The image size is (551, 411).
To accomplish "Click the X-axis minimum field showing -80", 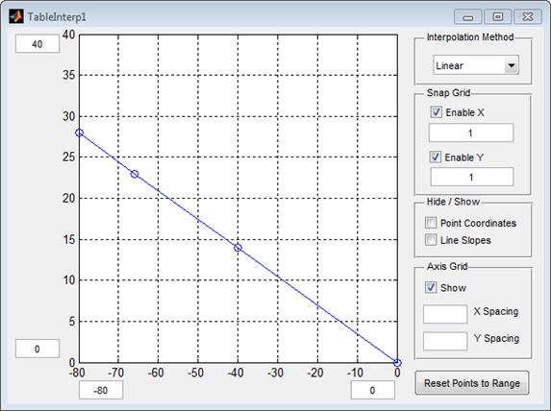I will tap(101, 390).
